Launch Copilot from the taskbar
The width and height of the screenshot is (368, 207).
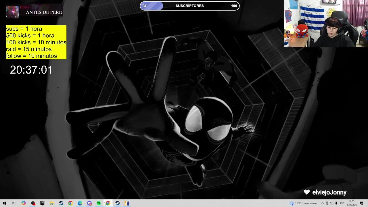(24, 203)
